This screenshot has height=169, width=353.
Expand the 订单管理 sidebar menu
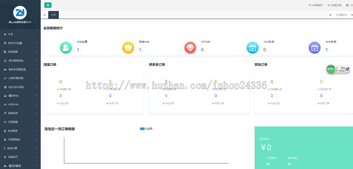coord(20,122)
